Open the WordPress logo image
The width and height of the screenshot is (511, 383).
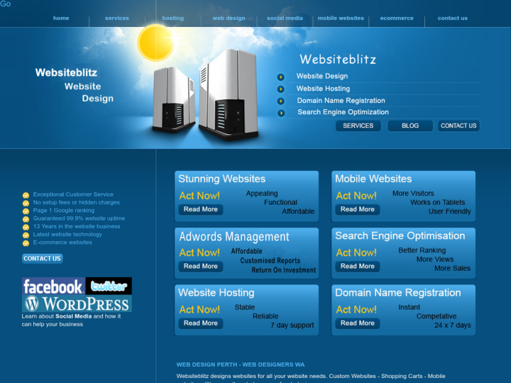pyautogui.click(x=77, y=304)
